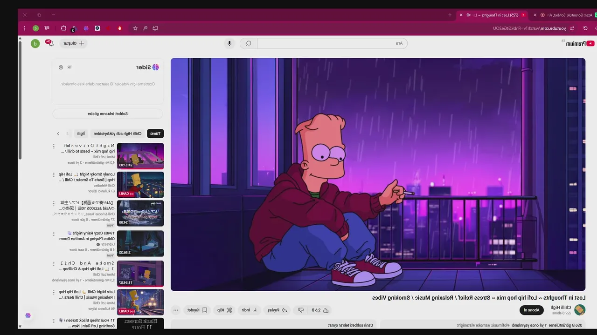The width and height of the screenshot is (597, 335).
Task: Click the floating Sider brain icon
Action: (28, 315)
